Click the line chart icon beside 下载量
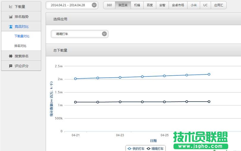Screen dimensions: 241x151 (x=11, y=7)
